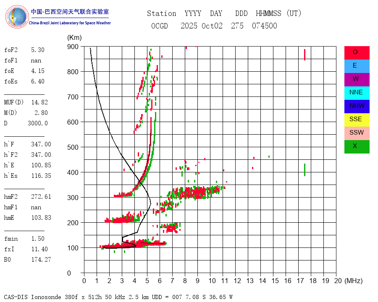Click the Chinese laboratory title text

point(70,12)
